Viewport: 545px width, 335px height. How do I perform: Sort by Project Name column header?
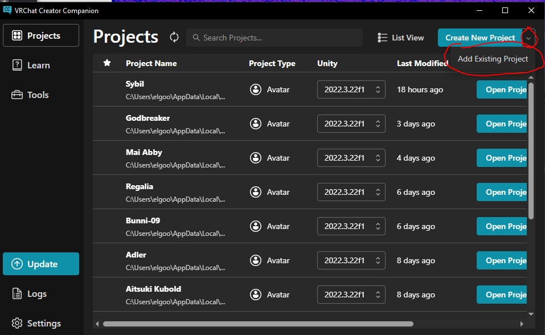point(151,63)
